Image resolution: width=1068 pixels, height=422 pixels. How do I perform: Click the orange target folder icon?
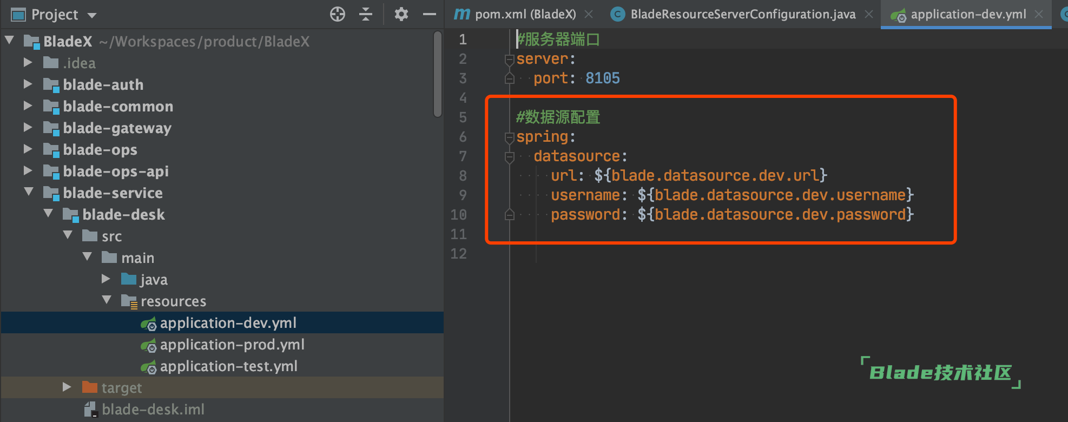89,387
